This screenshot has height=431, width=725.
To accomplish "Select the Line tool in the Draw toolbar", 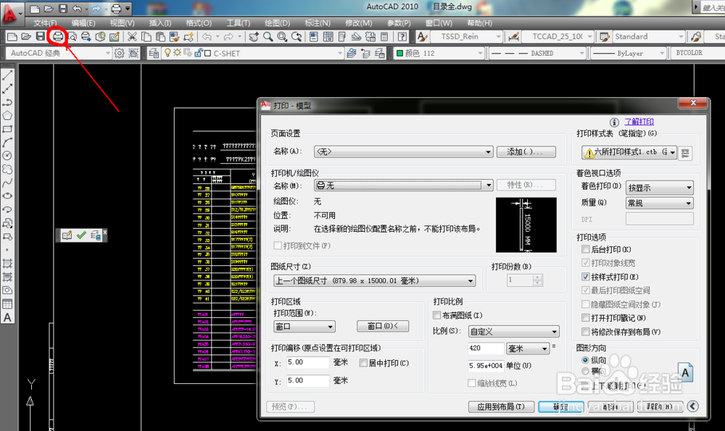I will click(7, 75).
